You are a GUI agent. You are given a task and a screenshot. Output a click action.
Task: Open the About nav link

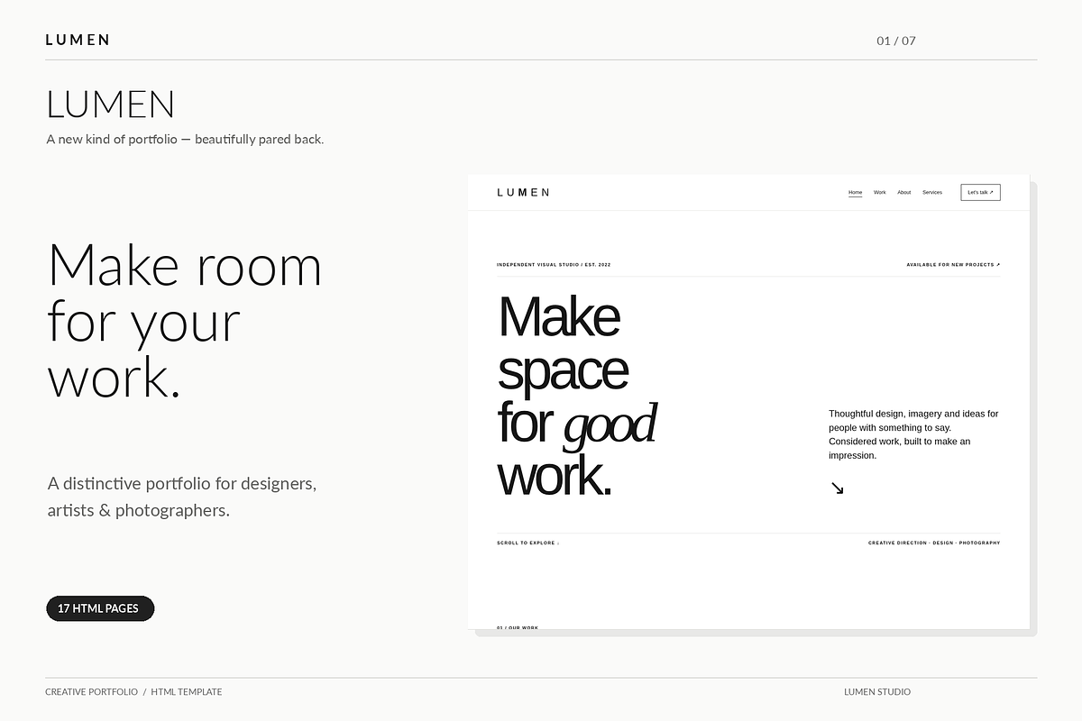[904, 192]
